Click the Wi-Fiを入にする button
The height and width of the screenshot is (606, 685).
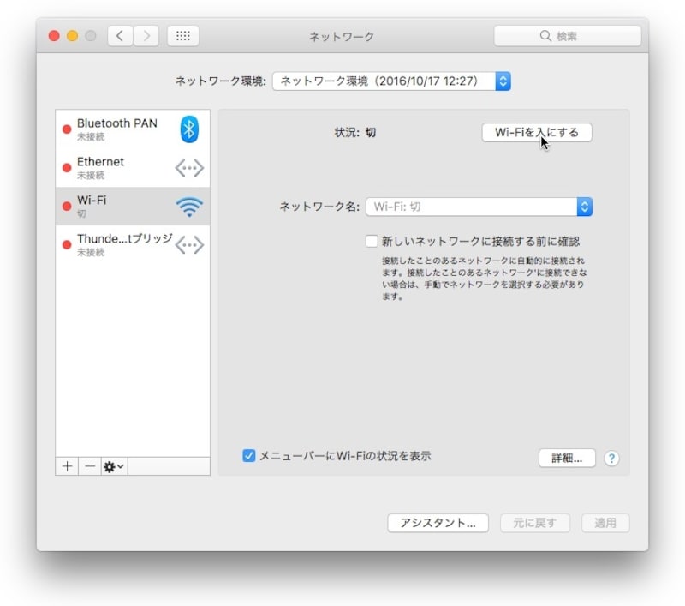(x=539, y=133)
